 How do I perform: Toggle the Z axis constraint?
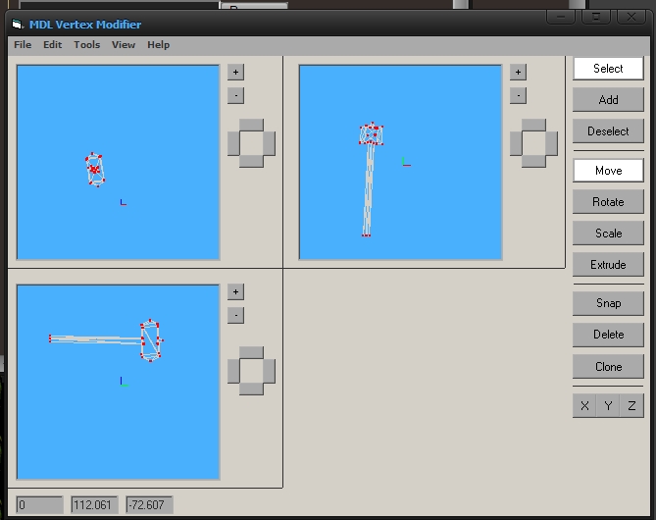pos(631,406)
